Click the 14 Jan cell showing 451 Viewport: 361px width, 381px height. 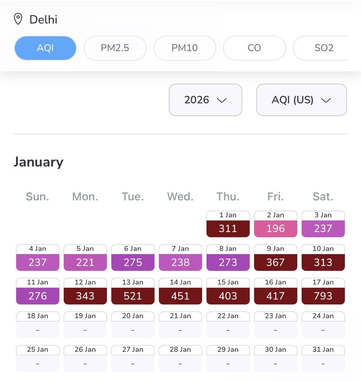[180, 291]
